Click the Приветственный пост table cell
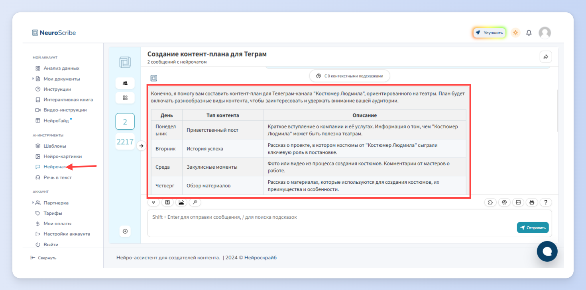This screenshot has height=290, width=586. pyautogui.click(x=223, y=130)
